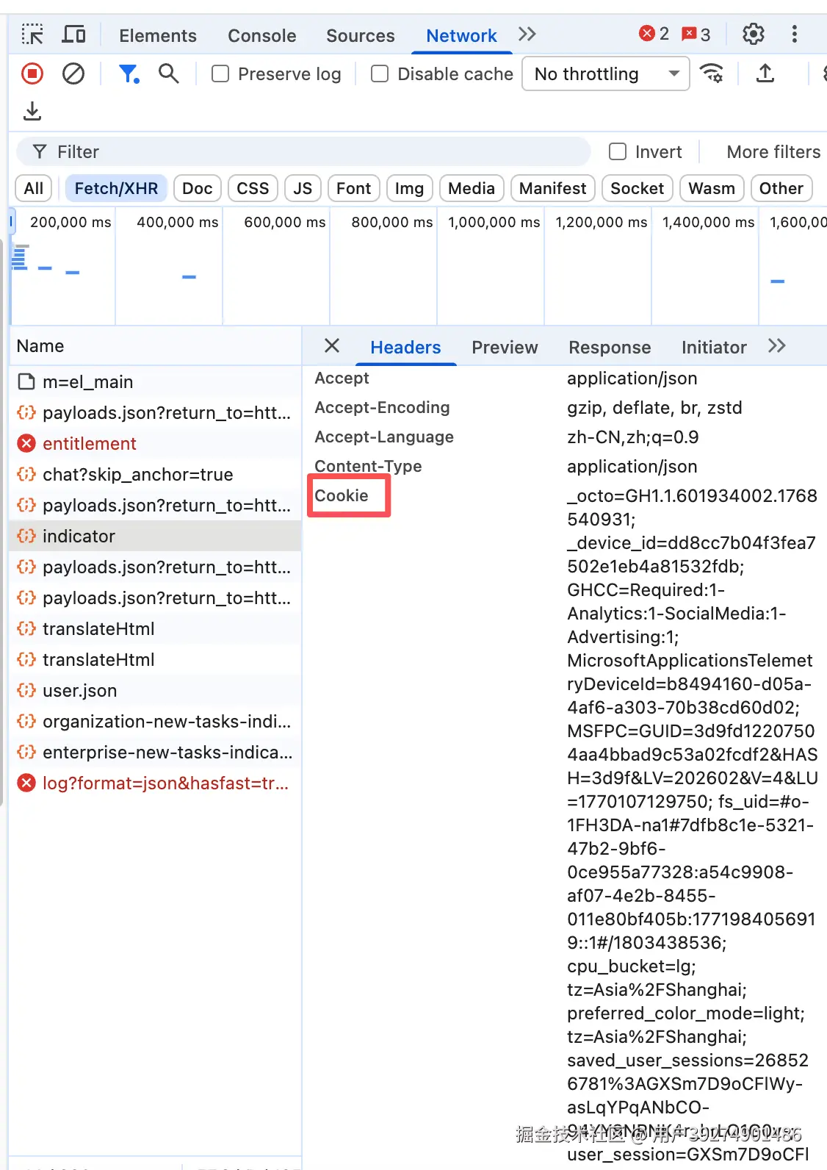This screenshot has height=1170, width=827.
Task: Show more request detail tabs chevron
Action: click(x=777, y=346)
